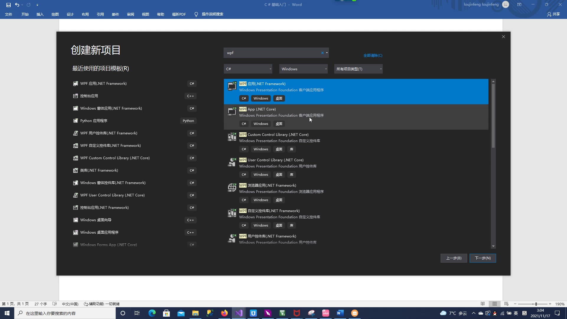Choose recent Python 应用程序 template
567x319 pixels.
click(x=135, y=121)
